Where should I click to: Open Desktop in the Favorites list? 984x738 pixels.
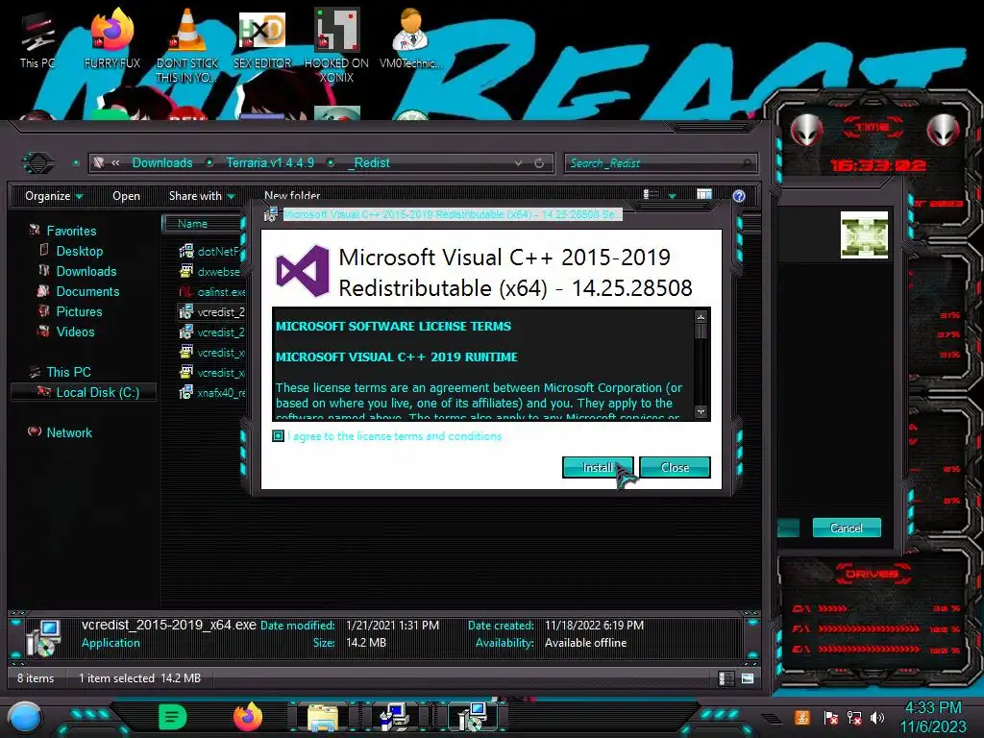(x=79, y=251)
